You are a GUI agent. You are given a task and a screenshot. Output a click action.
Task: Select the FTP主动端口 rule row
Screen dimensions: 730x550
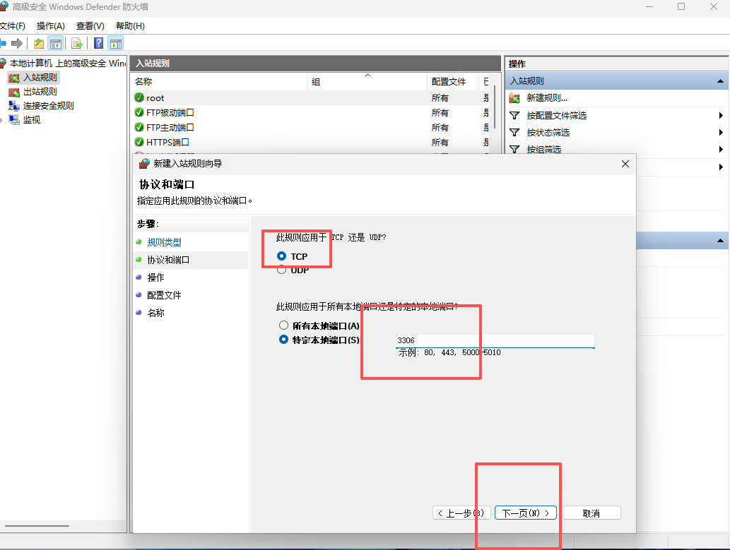pos(311,128)
